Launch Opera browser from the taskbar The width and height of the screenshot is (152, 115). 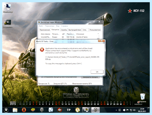24,110
